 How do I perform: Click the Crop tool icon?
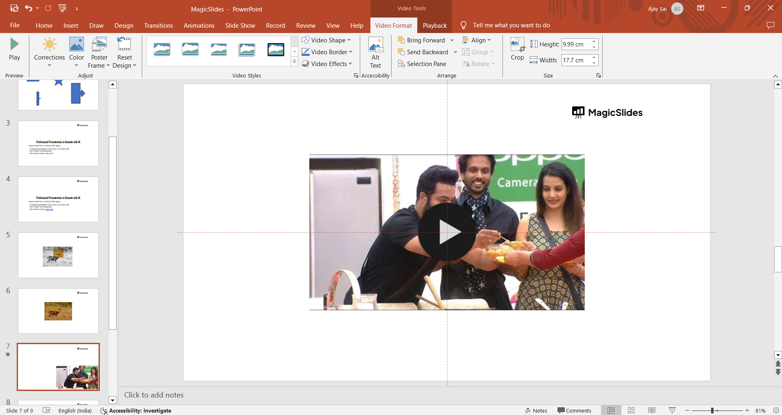coord(517,44)
